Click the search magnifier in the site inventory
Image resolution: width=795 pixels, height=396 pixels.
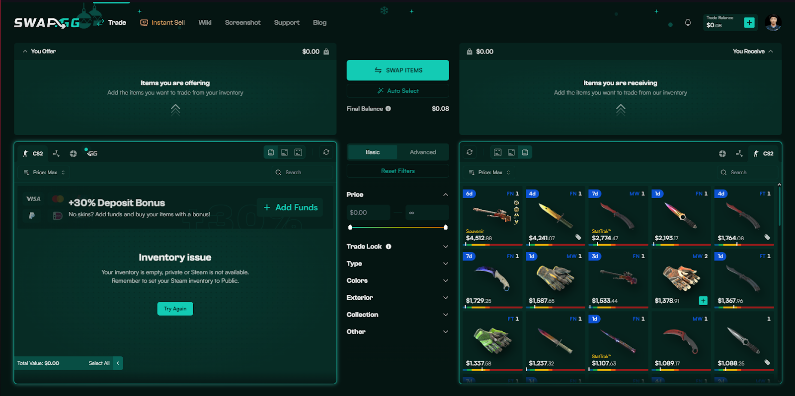point(723,172)
